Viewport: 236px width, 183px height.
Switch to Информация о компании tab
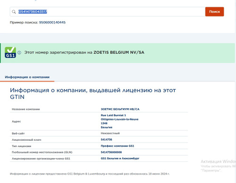[27, 77]
